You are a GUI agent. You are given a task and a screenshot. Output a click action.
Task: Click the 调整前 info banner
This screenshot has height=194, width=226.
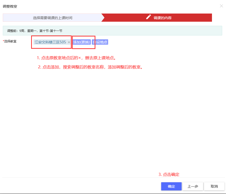(112, 31)
